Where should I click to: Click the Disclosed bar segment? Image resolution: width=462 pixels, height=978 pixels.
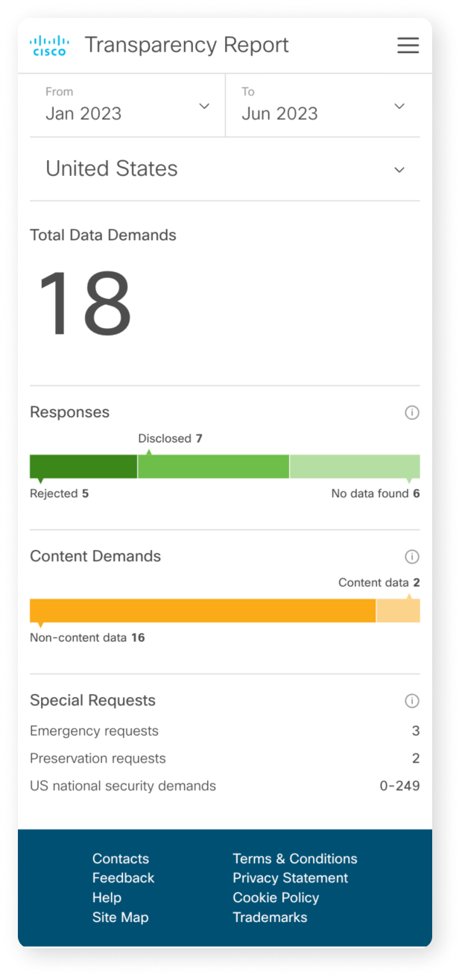[213, 467]
